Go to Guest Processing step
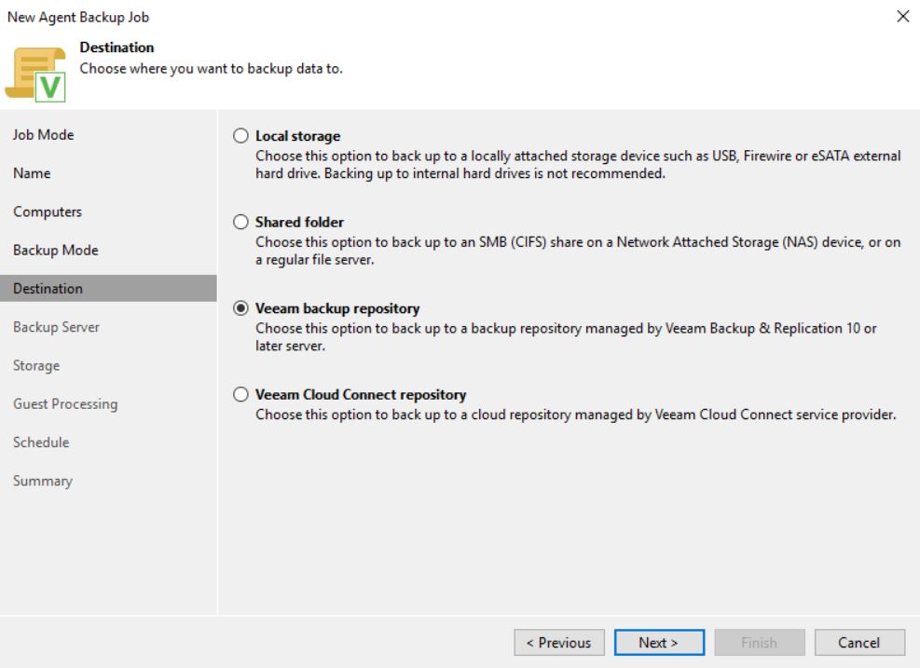Screen dimensions: 920x668 click(x=65, y=404)
